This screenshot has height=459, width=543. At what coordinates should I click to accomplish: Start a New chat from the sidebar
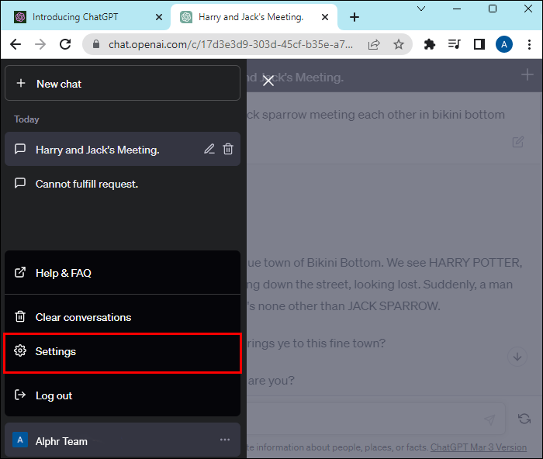coord(123,84)
